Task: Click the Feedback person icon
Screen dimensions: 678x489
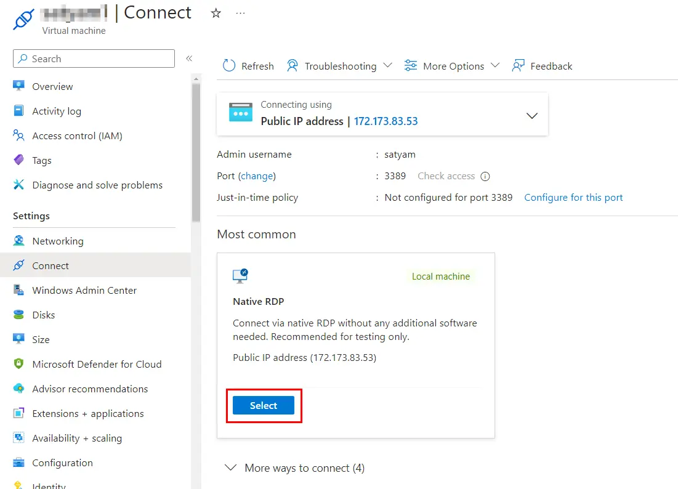Action: [x=518, y=65]
